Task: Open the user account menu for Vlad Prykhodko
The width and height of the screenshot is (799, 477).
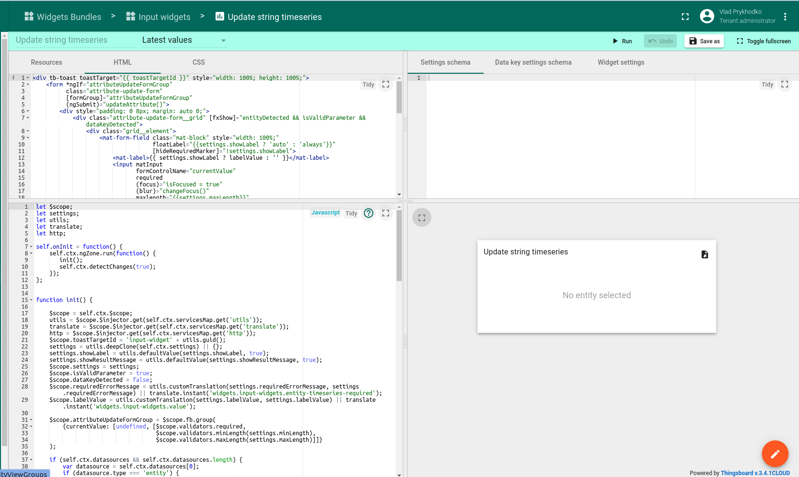Action: (707, 16)
